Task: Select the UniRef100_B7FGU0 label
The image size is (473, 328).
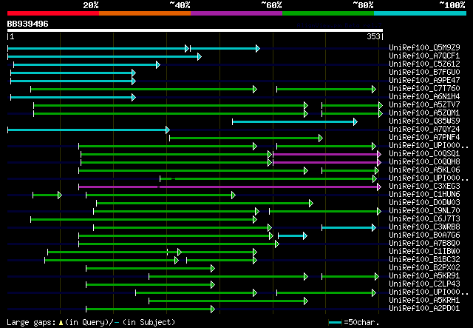Action: click(424, 73)
